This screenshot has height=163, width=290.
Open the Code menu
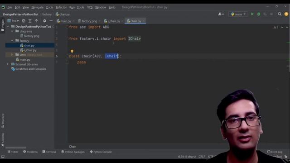click(x=49, y=7)
